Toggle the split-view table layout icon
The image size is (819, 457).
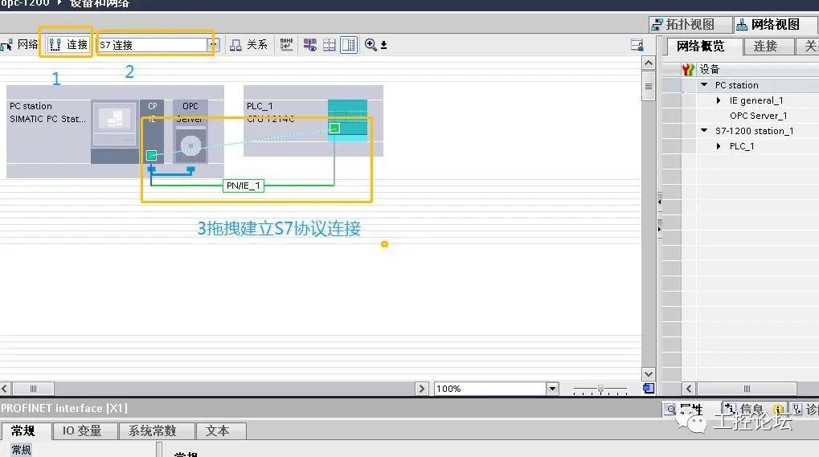click(348, 45)
